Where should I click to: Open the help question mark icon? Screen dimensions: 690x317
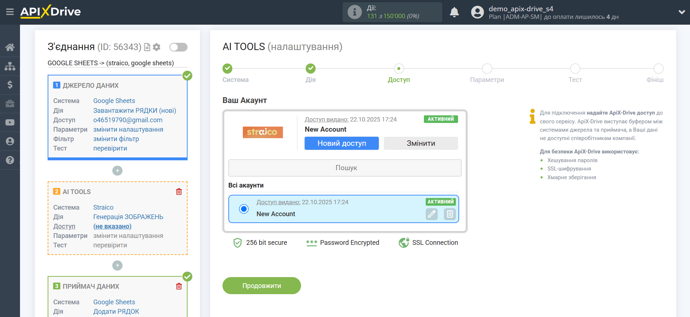point(10,160)
